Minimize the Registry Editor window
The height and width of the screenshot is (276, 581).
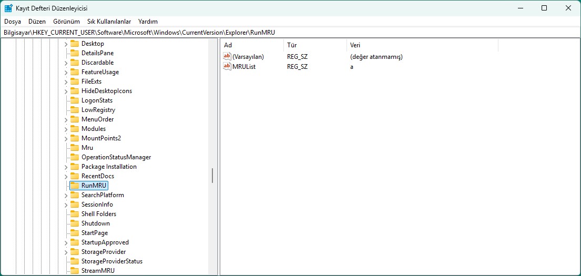[x=519, y=8]
